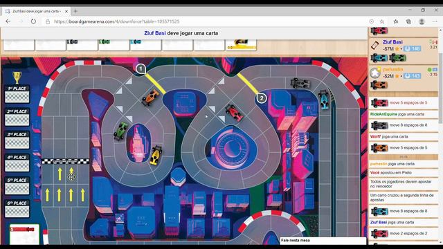Click Ziuf Basi's green car in player panel

(x=397, y=58)
